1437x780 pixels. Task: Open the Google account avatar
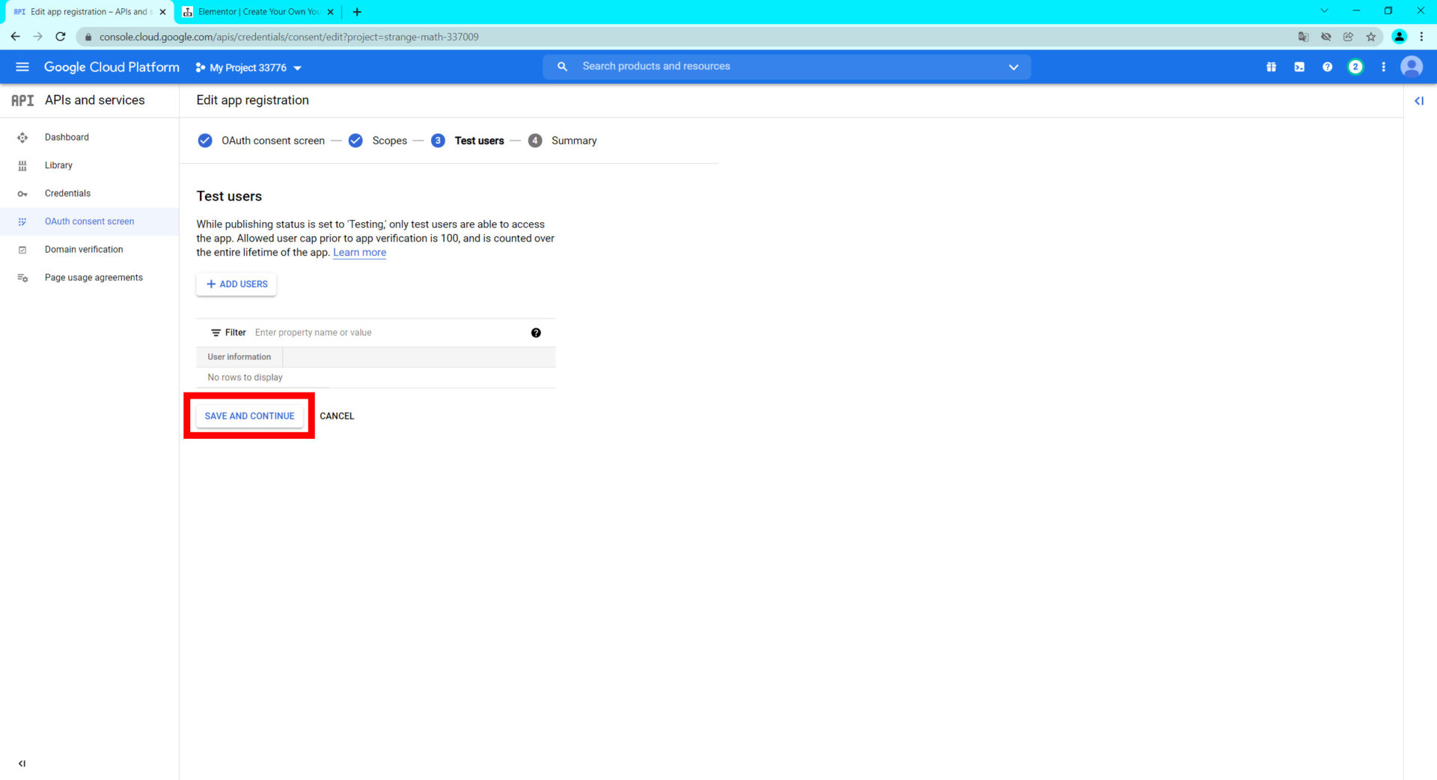tap(1412, 67)
